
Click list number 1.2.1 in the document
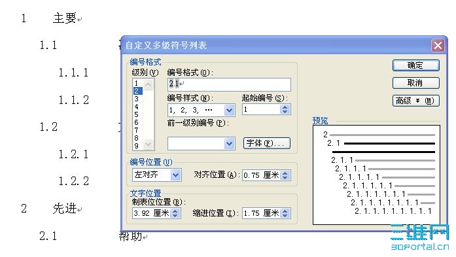tap(73, 154)
